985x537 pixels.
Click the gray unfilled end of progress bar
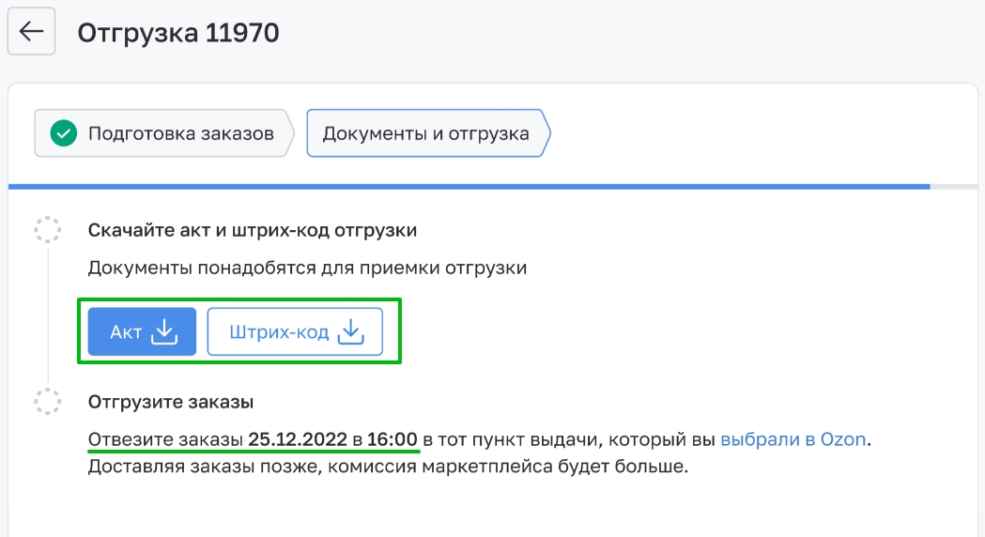pyautogui.click(x=954, y=187)
